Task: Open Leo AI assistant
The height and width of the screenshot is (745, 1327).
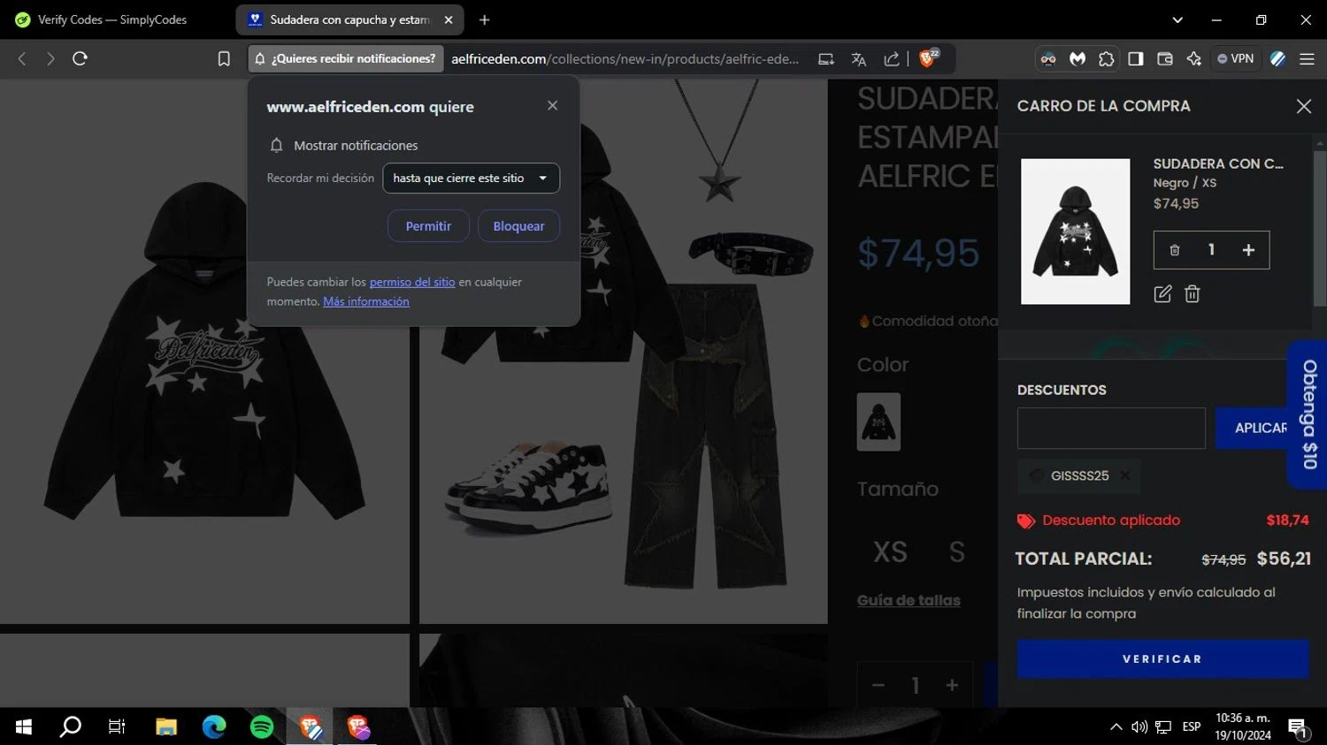Action: pyautogui.click(x=1194, y=59)
